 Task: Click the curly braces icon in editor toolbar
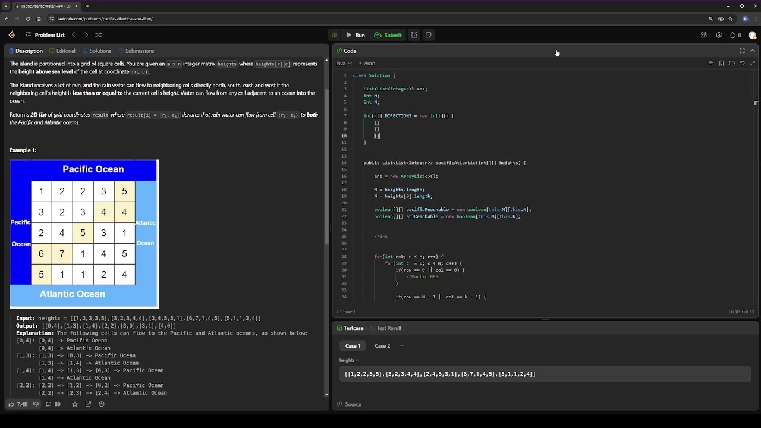point(732,63)
